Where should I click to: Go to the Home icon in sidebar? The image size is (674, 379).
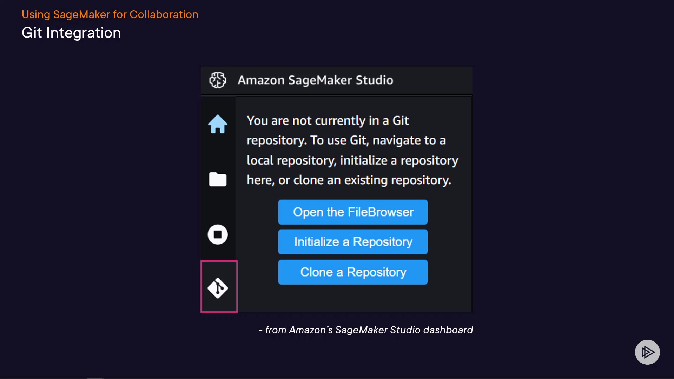218,124
